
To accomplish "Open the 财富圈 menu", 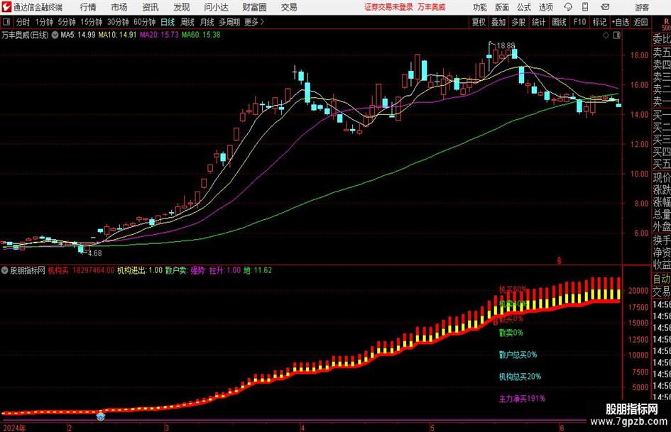I will pos(254,7).
